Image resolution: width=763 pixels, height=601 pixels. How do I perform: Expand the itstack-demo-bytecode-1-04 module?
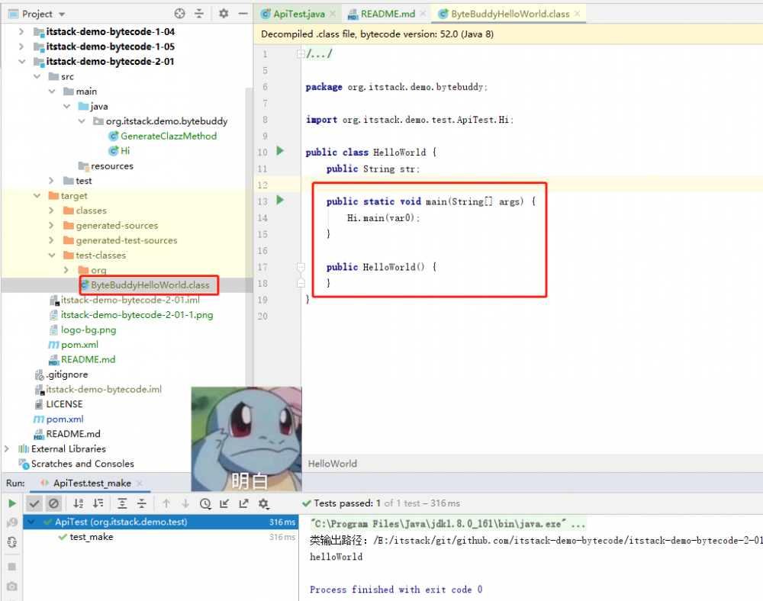(x=21, y=31)
